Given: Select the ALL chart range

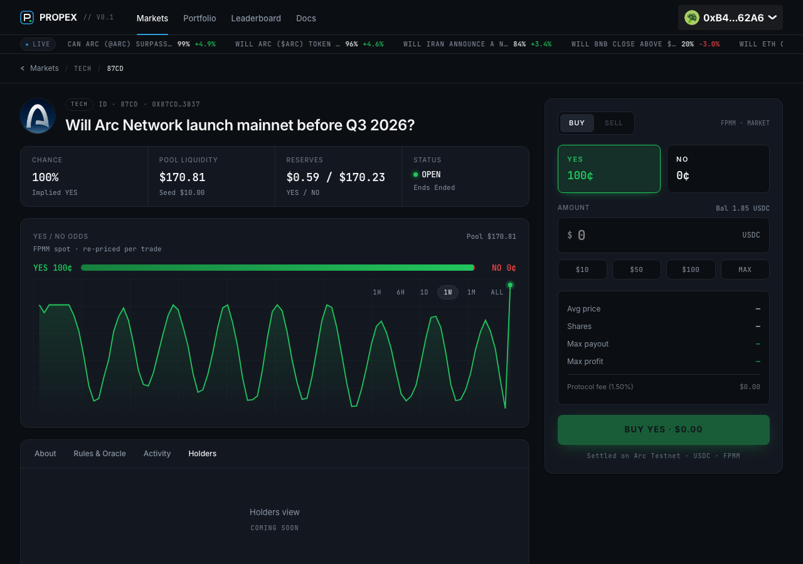Looking at the screenshot, I should (497, 293).
